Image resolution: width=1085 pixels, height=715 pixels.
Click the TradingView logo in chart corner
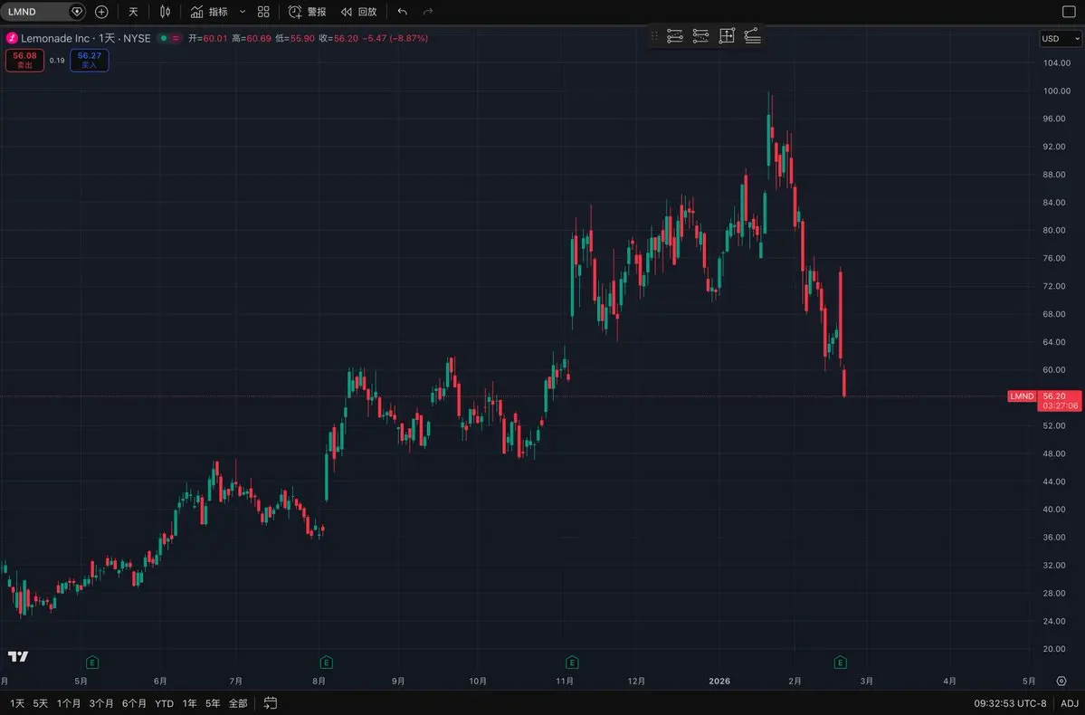coord(18,656)
